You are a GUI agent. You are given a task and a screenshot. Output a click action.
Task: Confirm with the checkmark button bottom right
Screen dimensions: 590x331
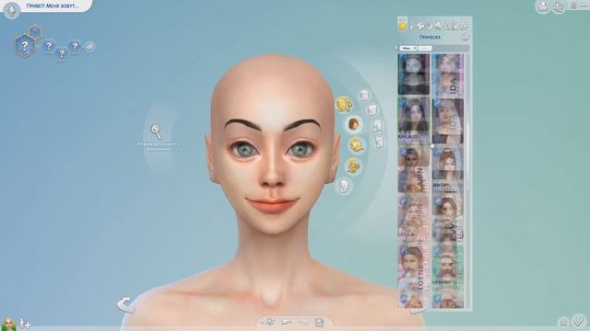pos(579,321)
